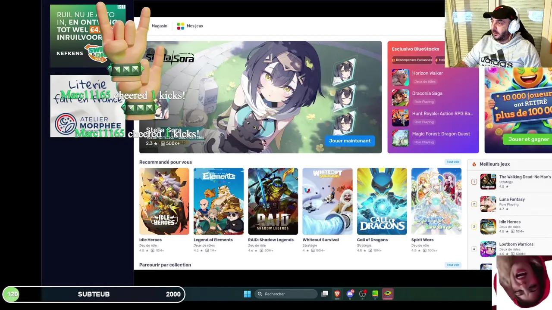Open the Legend of Elements thumbnail
Screen dimensions: 552x310
[218, 201]
